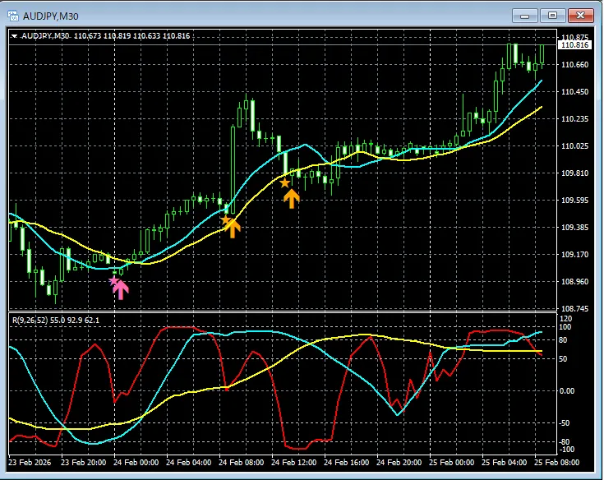Click the 109.385 price scale label
The image size is (604, 480).
coord(573,228)
